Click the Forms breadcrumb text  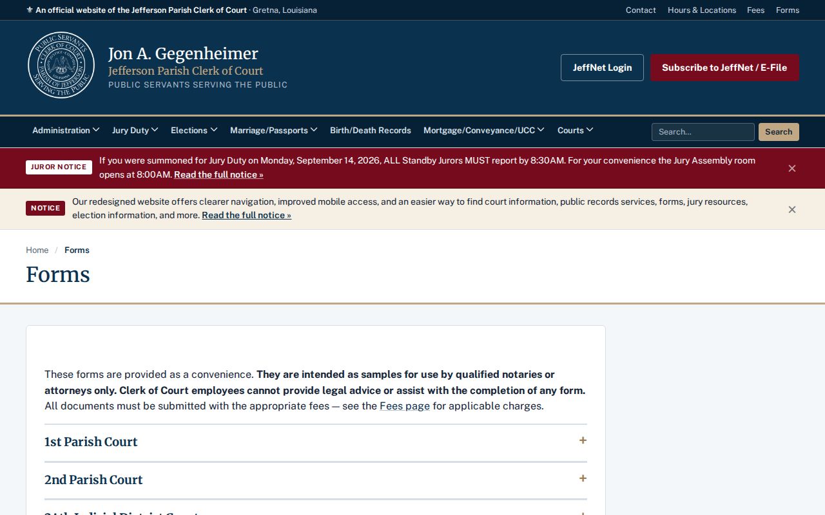point(77,250)
